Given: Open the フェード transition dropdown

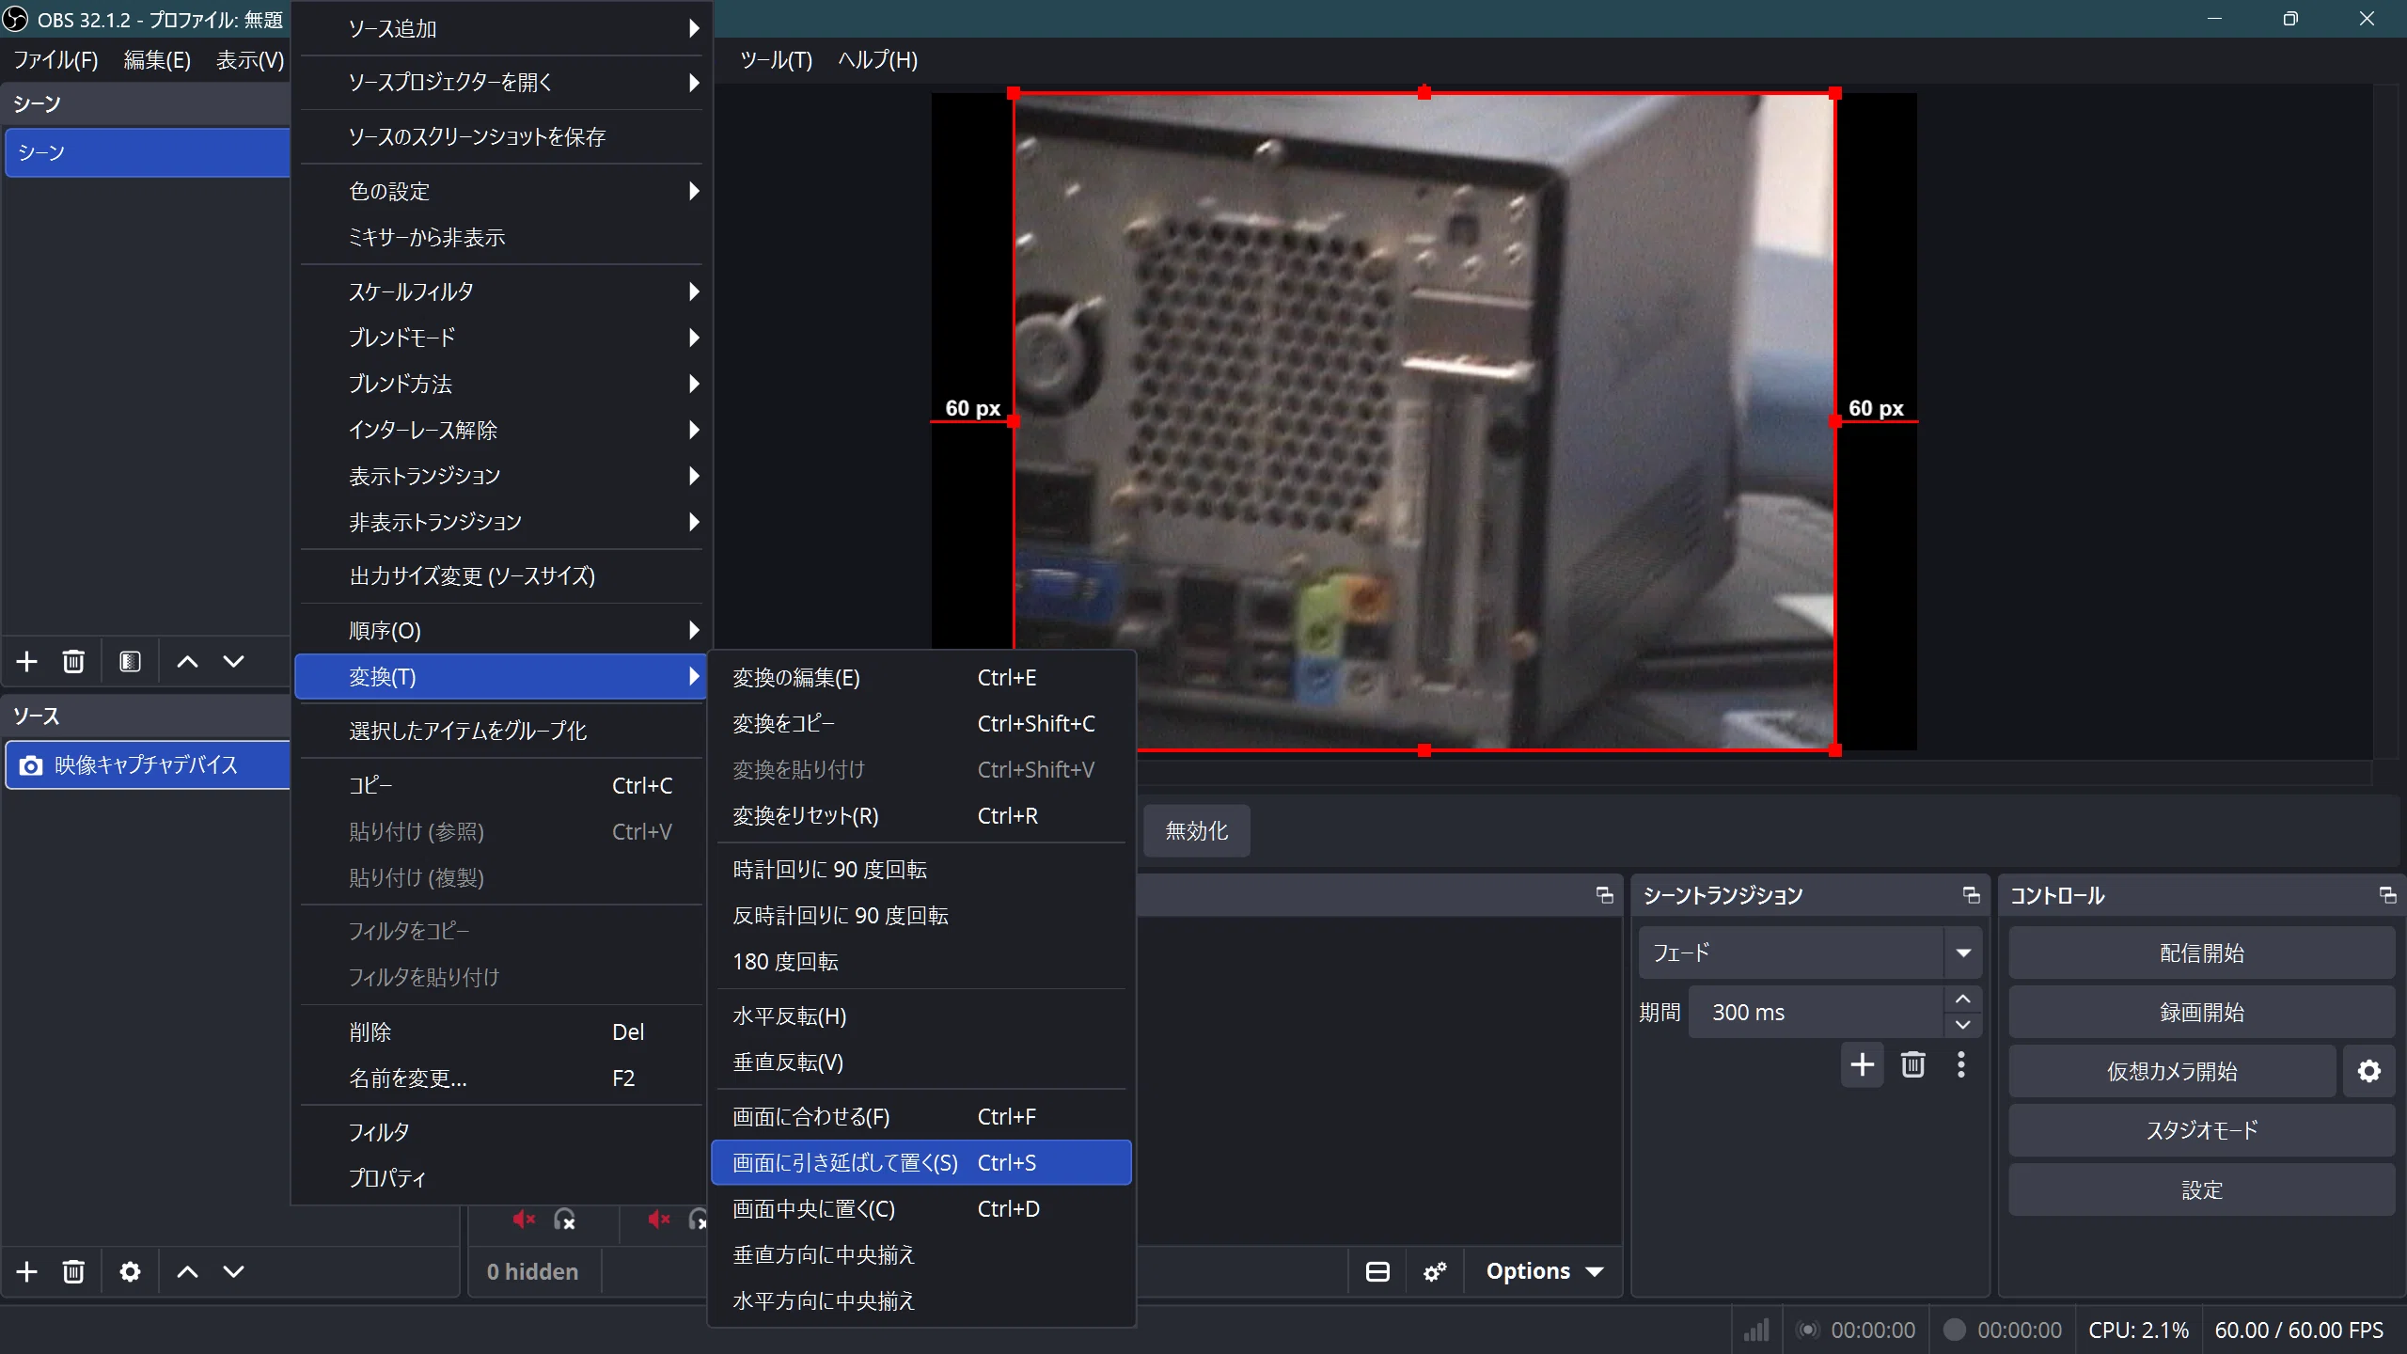Looking at the screenshot, I should pos(1810,953).
